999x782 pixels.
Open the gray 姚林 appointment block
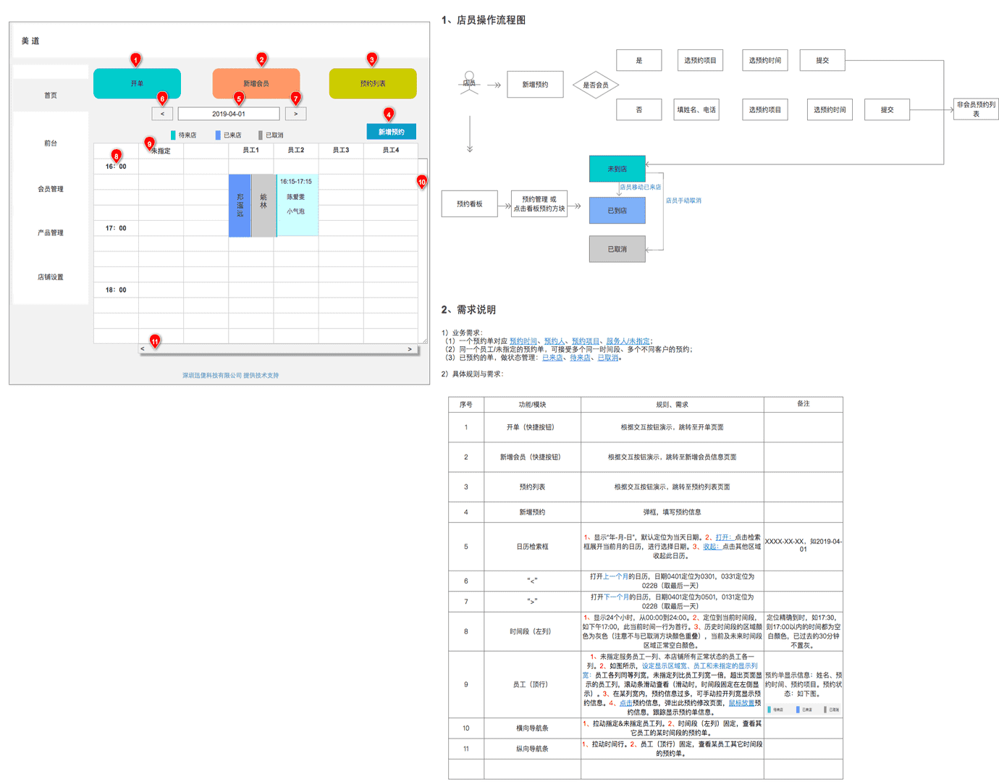click(x=264, y=206)
